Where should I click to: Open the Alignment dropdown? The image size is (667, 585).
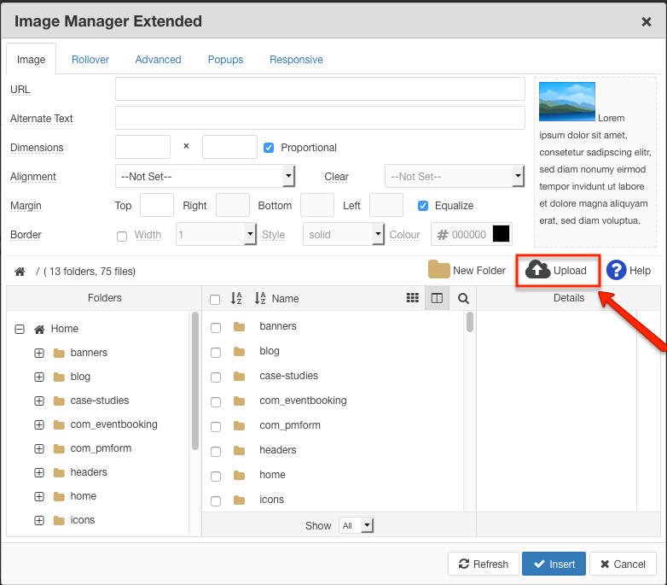205,177
